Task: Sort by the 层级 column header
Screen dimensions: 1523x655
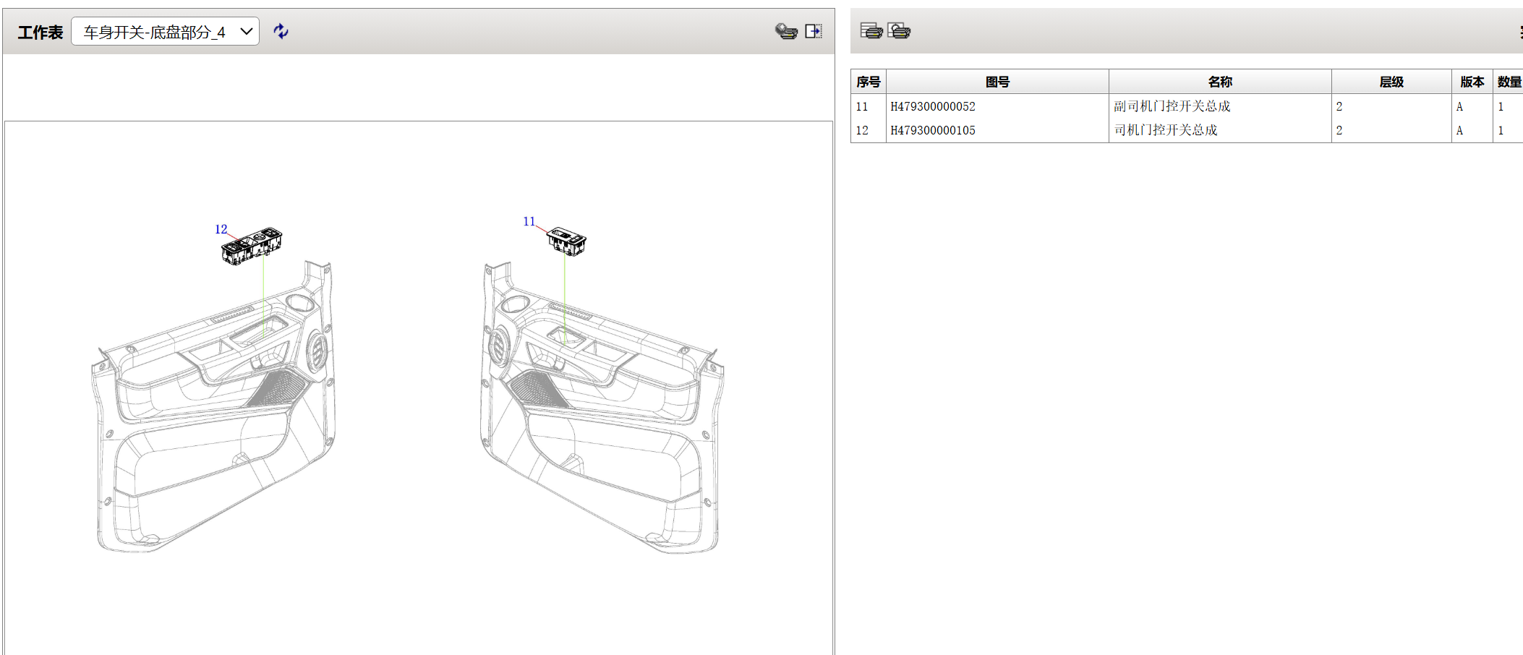Action: pos(1391,82)
